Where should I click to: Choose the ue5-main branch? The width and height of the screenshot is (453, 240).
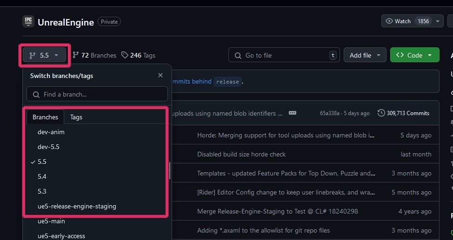pyautogui.click(x=51, y=221)
